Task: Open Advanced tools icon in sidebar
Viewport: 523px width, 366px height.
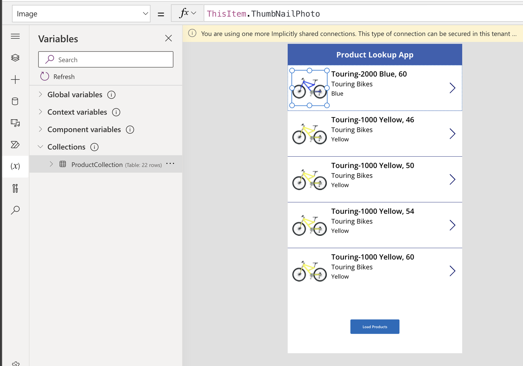Action: pyautogui.click(x=15, y=188)
